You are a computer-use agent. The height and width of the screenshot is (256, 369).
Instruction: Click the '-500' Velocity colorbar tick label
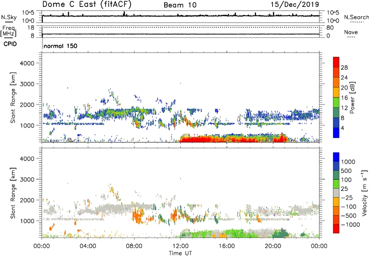(x=349, y=216)
